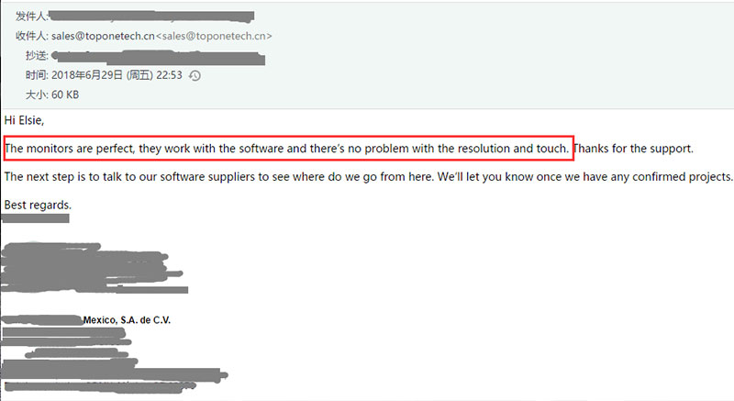Click the 收件人 recipient label
734x401 pixels.
pos(30,36)
